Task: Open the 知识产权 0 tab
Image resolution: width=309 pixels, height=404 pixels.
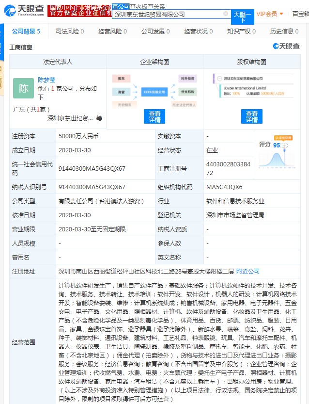Action: tap(241, 32)
